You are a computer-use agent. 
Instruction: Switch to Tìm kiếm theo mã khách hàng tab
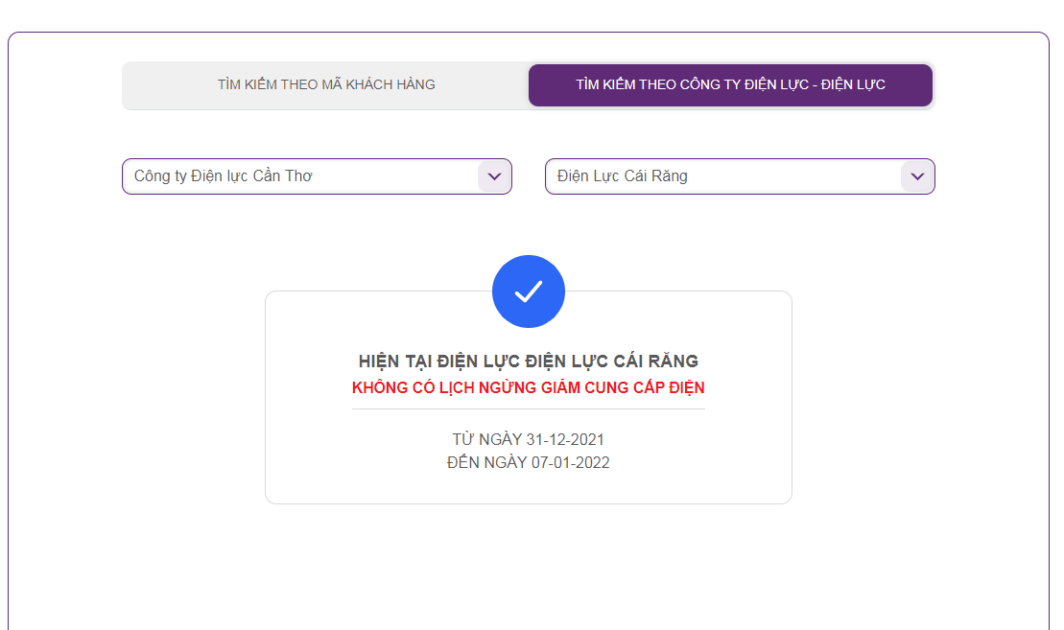[x=326, y=84]
